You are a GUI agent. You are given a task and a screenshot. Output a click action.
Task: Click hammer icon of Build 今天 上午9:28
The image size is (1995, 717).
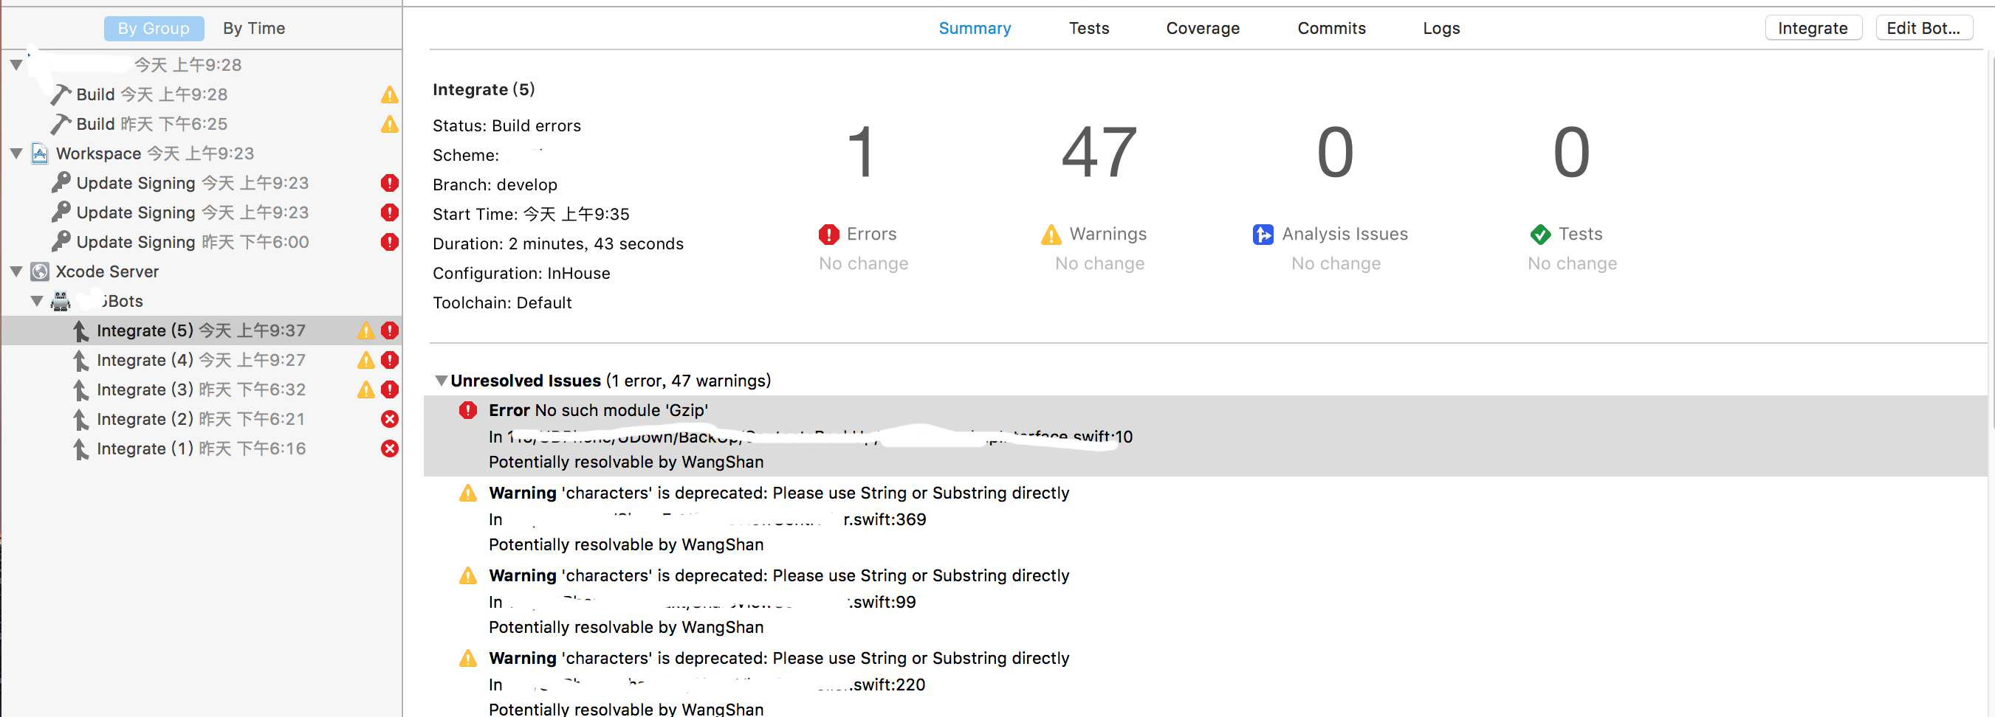click(61, 94)
